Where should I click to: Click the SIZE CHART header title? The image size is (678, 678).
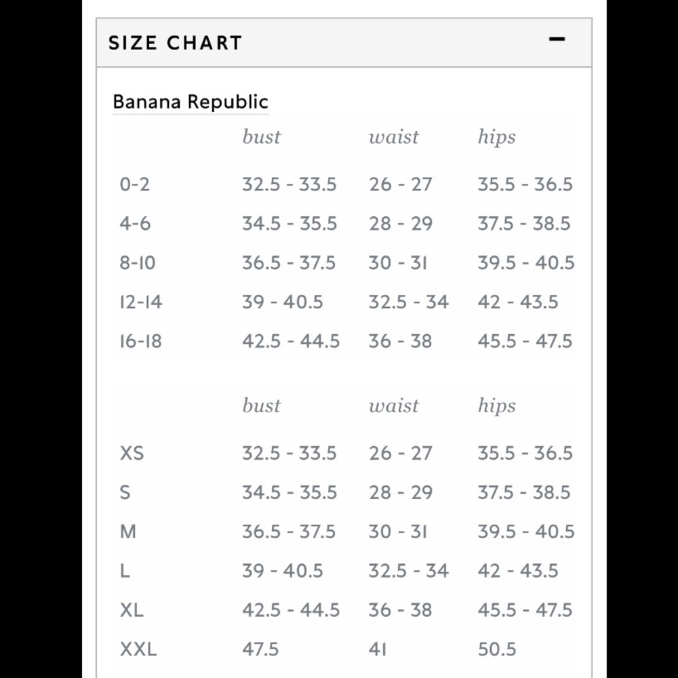(x=175, y=43)
